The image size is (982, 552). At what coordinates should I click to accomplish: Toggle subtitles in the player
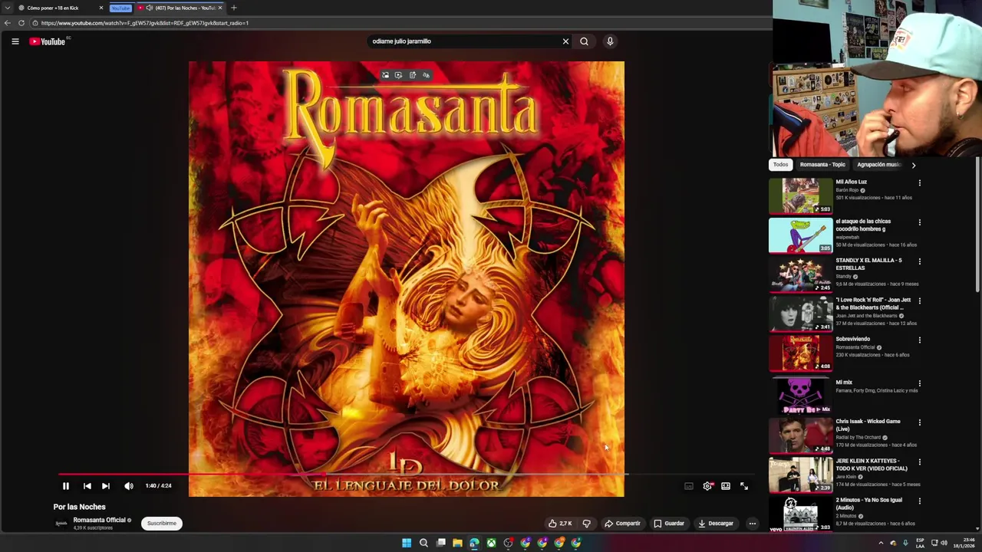click(x=689, y=486)
